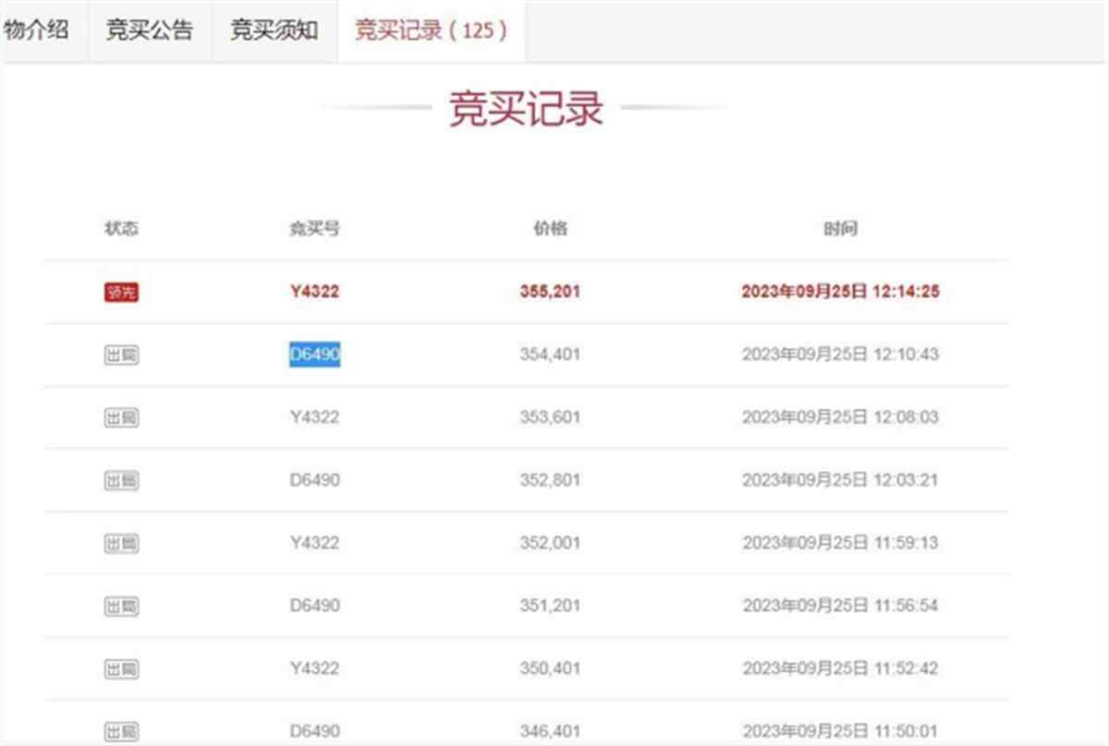Click the top bid price 355,201
Viewport: 1109px width, 746px height.
550,292
